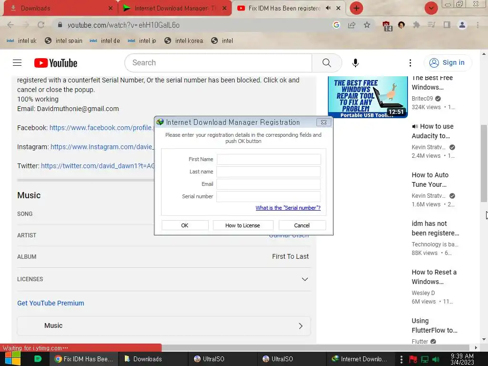Click the Google icon in address bar
The width and height of the screenshot is (488, 366).
point(336,25)
